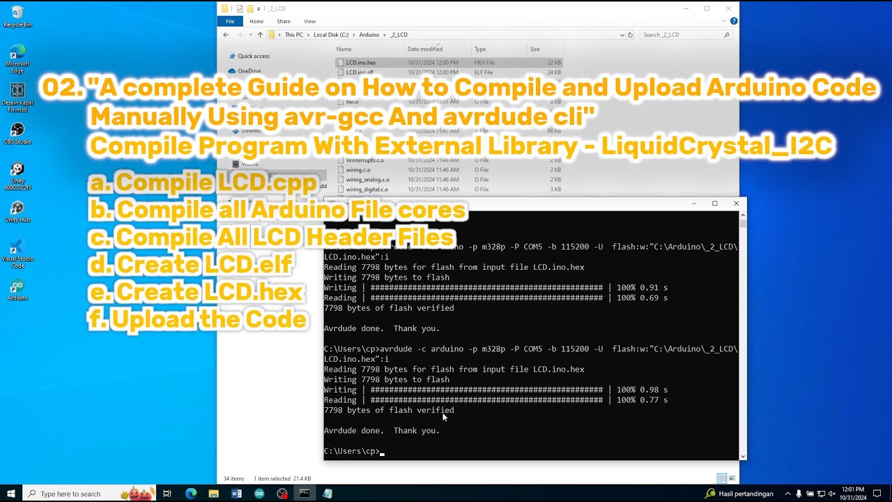Launch Unity Hub from the desktop
The image size is (892, 502).
tap(17, 212)
